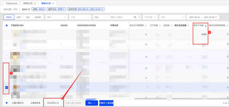This screenshot has height=107, width=229.
Task: Close the 采购计划 tab with X
Action: [35, 3]
